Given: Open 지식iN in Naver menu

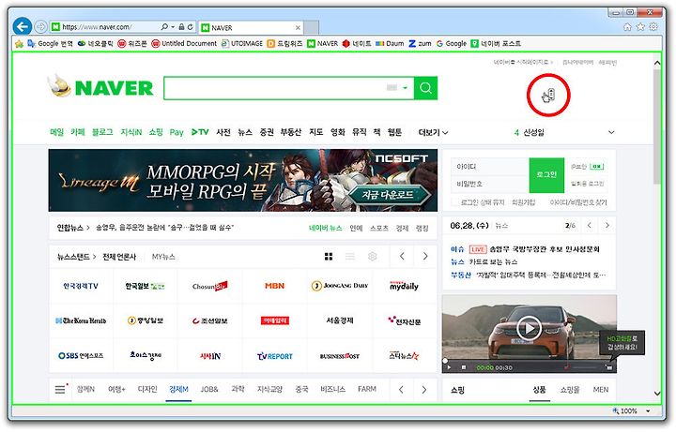Looking at the screenshot, I should (131, 132).
